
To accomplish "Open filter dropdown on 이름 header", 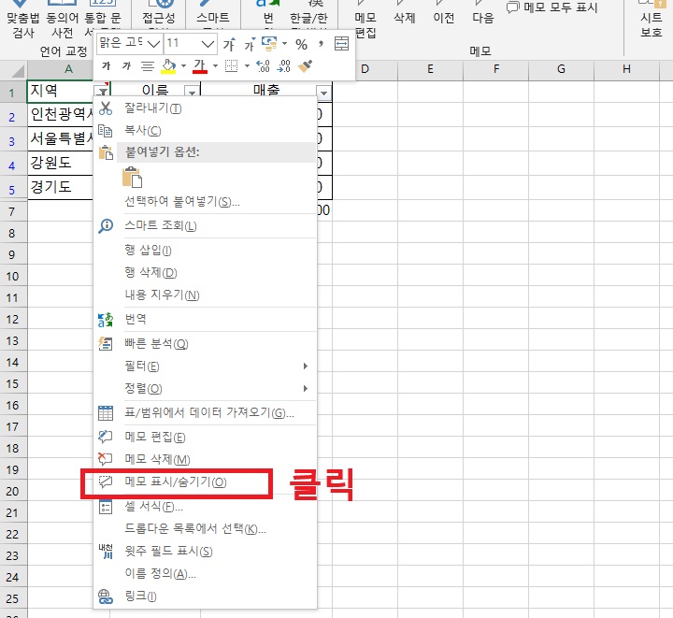I will click(193, 92).
